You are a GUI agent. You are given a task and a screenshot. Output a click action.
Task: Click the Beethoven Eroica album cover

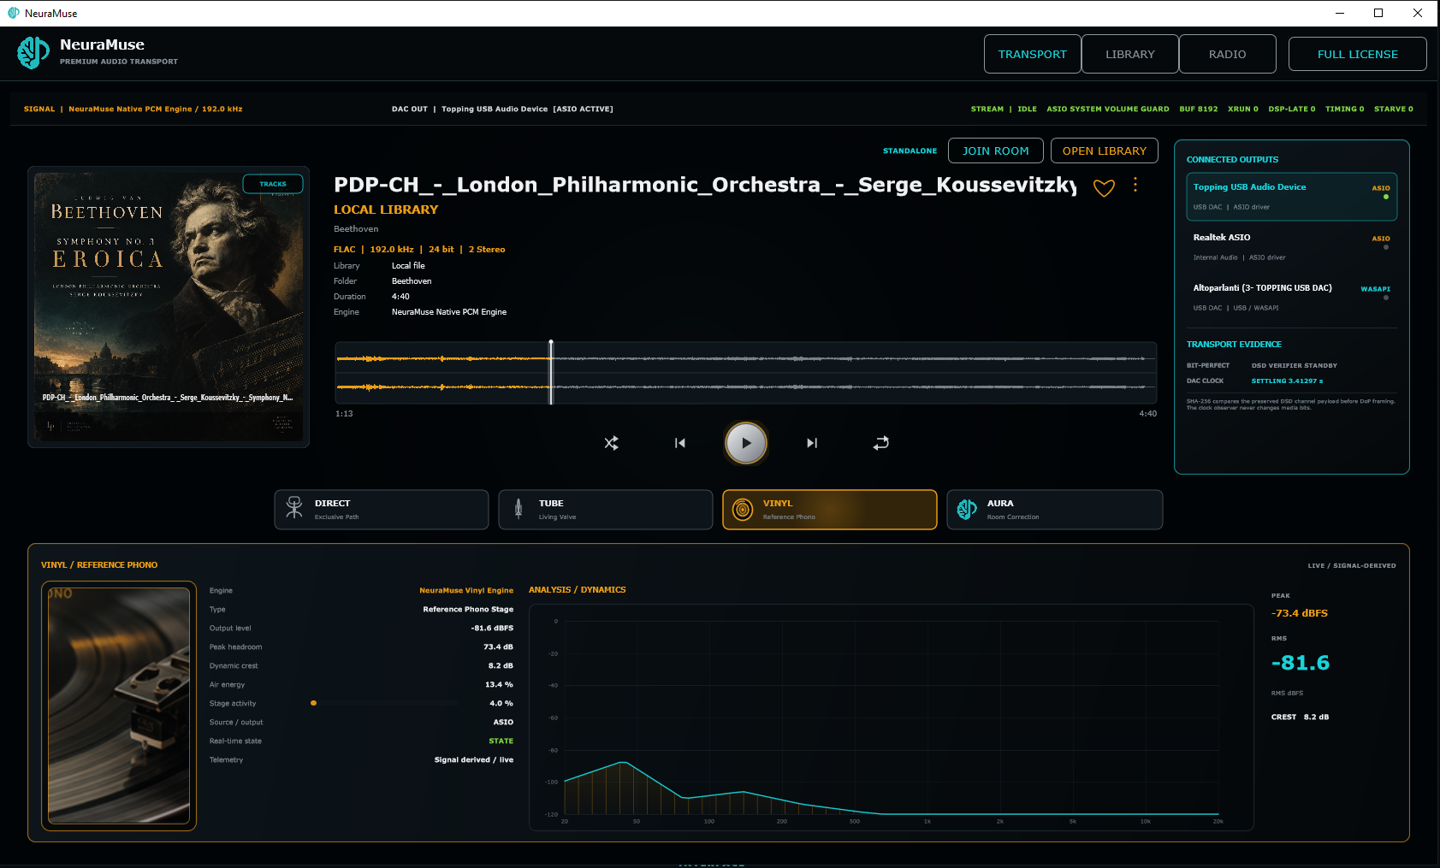point(169,307)
